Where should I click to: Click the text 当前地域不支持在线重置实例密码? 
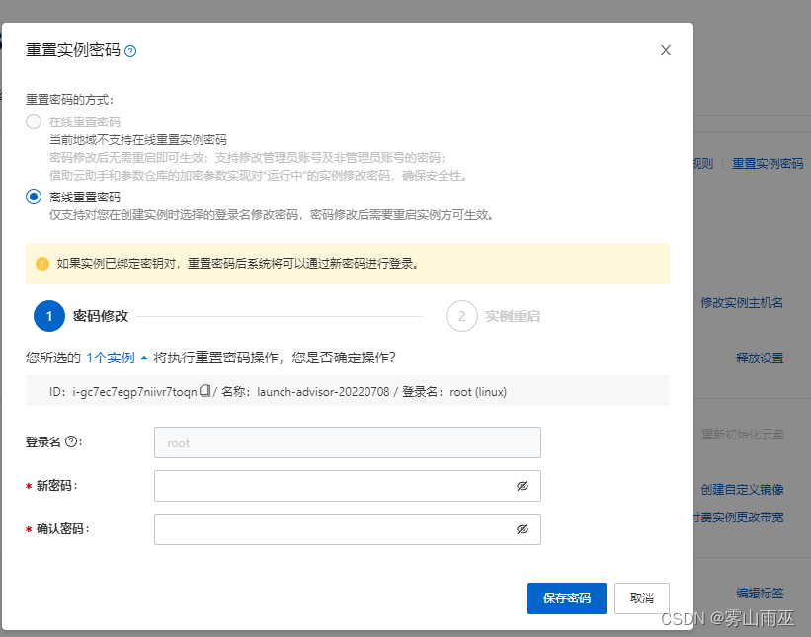138,140
